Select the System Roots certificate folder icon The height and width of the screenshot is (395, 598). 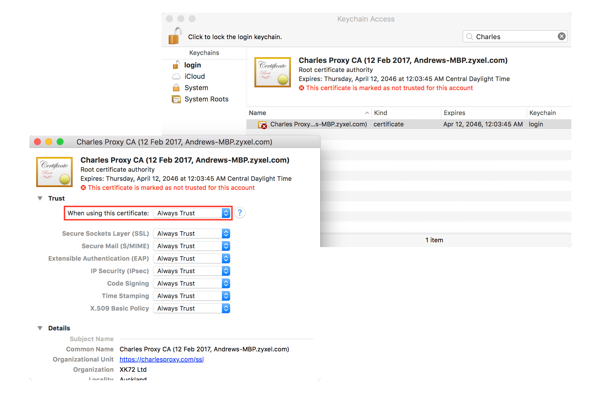[176, 99]
